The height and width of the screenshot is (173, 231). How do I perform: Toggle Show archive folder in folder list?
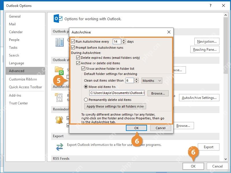(83, 69)
